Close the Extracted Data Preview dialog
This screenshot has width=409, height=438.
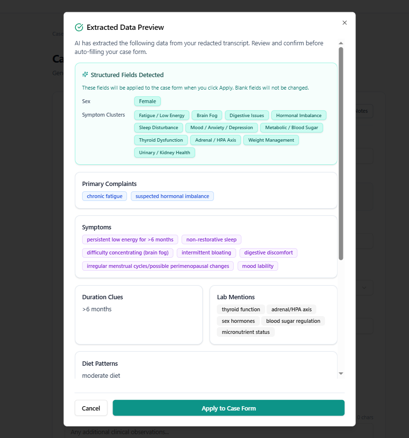[x=345, y=23]
